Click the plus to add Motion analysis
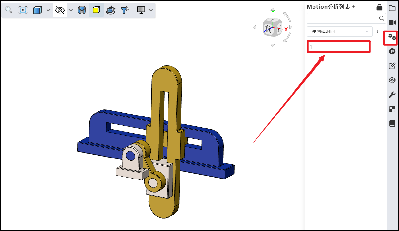 353,7
